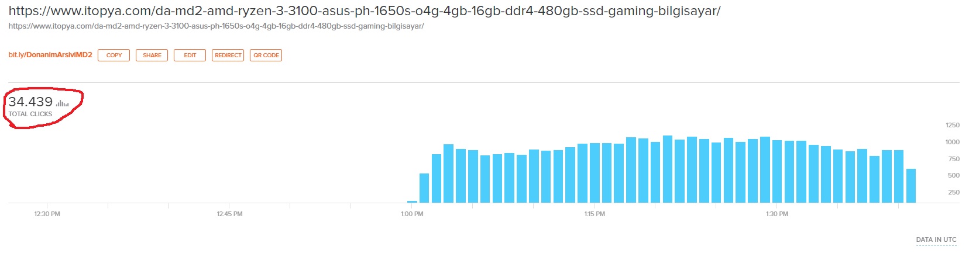Viewport: 969px width, 264px height.
Task: Open the bit.ly/DonanimArsiviMD2 short link
Action: [50, 55]
